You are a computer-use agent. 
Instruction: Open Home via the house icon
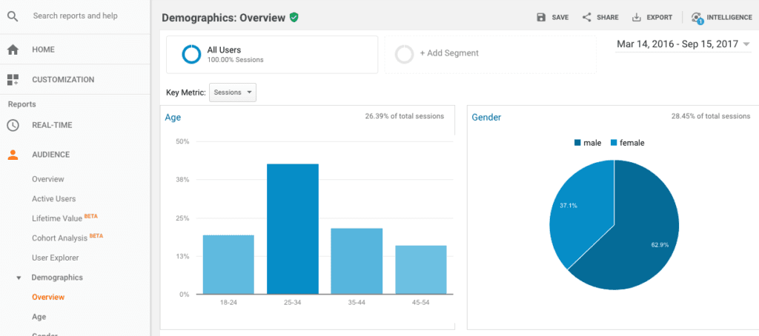tap(13, 50)
